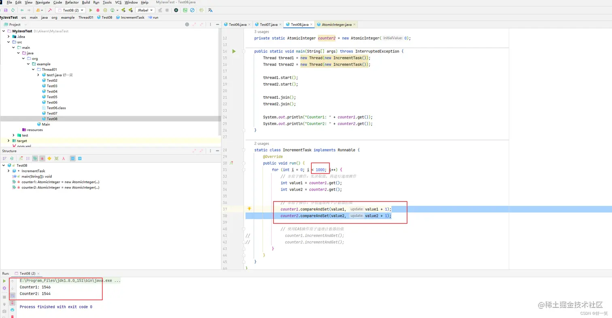Expand test1.java node in Project tree

tap(38, 75)
